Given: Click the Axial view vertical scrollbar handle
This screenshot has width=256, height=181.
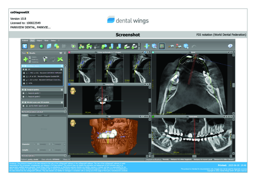Looking at the screenshot, I should pos(233,85).
